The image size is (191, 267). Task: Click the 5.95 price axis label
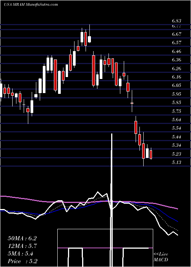coord(176,94)
